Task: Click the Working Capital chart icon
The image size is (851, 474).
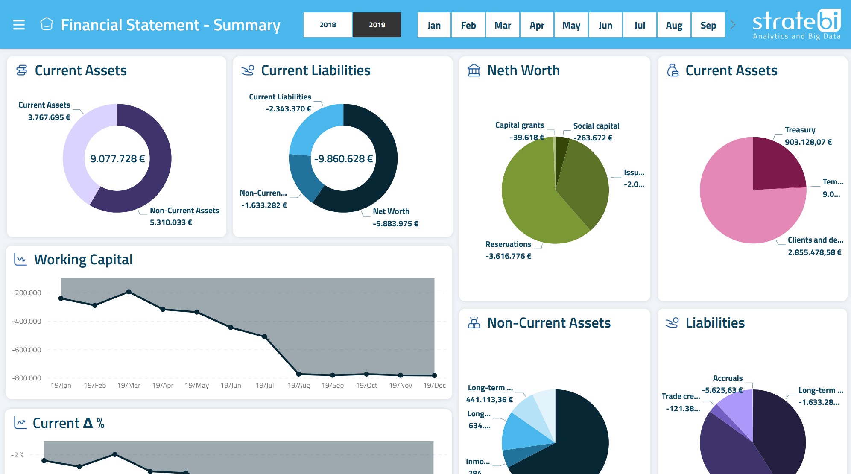Action: [x=20, y=259]
